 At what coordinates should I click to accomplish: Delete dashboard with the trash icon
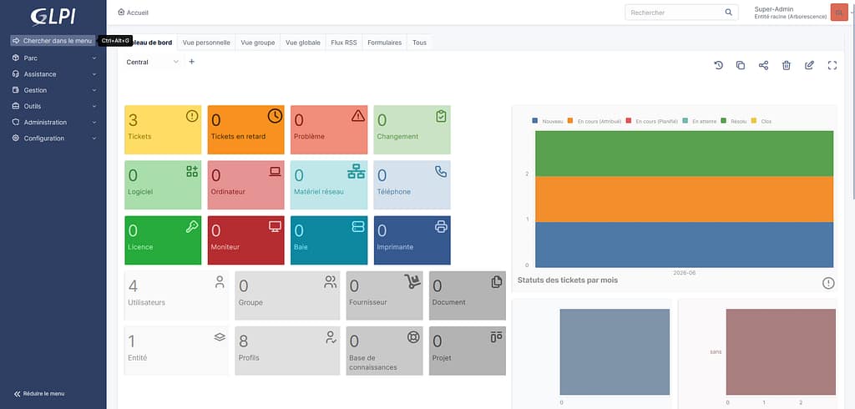[787, 65]
